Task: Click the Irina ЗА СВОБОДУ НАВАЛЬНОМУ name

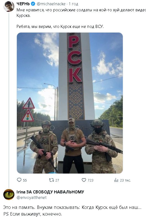Action: 50,192
